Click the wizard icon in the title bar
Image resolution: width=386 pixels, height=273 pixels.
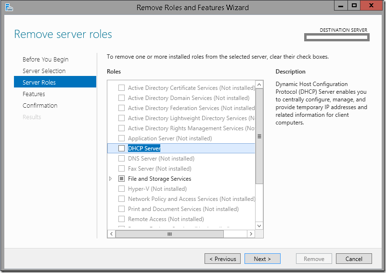click(x=9, y=7)
